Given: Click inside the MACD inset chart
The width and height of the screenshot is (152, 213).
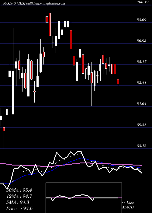Looking at the screenshot, I should point(84,198).
